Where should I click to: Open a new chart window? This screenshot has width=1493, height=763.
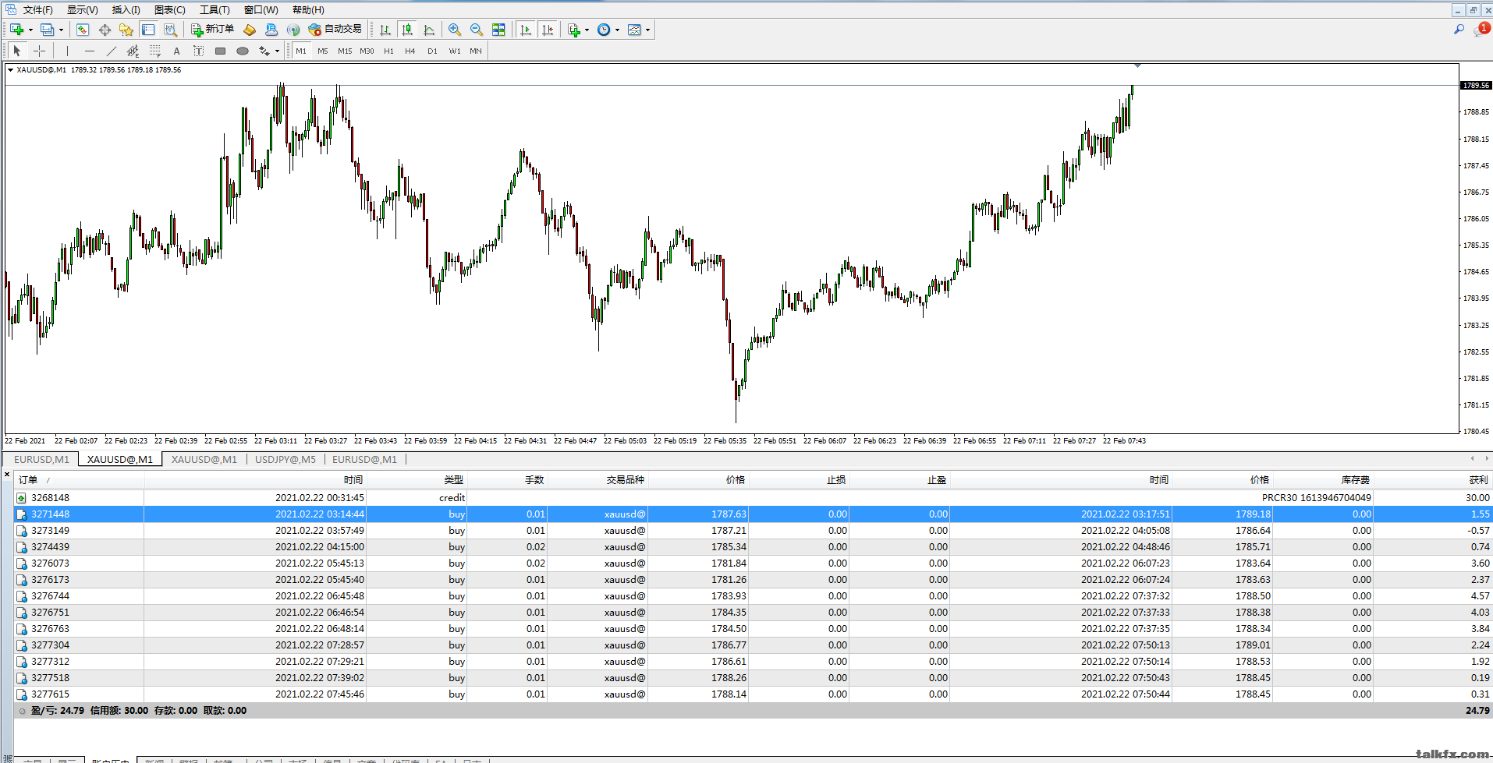click(16, 30)
